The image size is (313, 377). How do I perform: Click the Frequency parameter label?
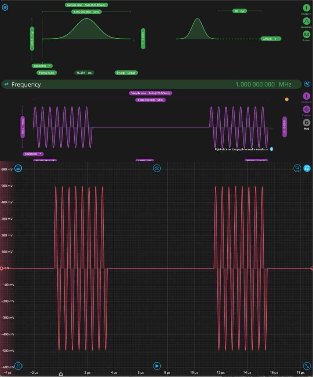(x=26, y=84)
